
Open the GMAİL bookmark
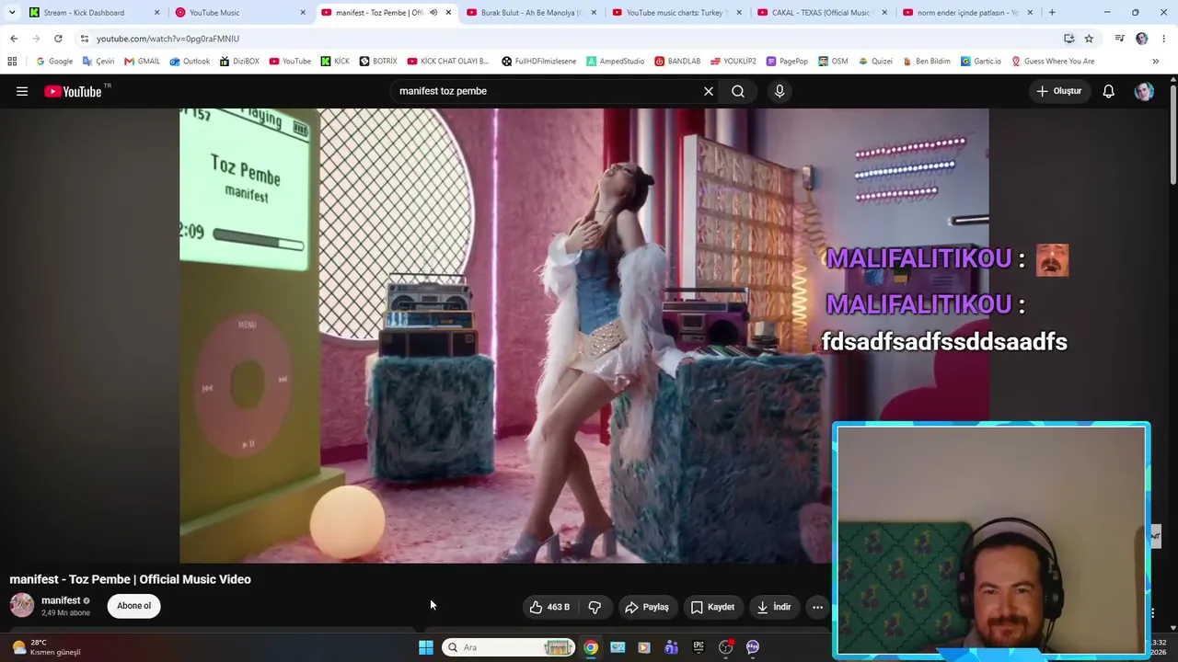pyautogui.click(x=142, y=62)
